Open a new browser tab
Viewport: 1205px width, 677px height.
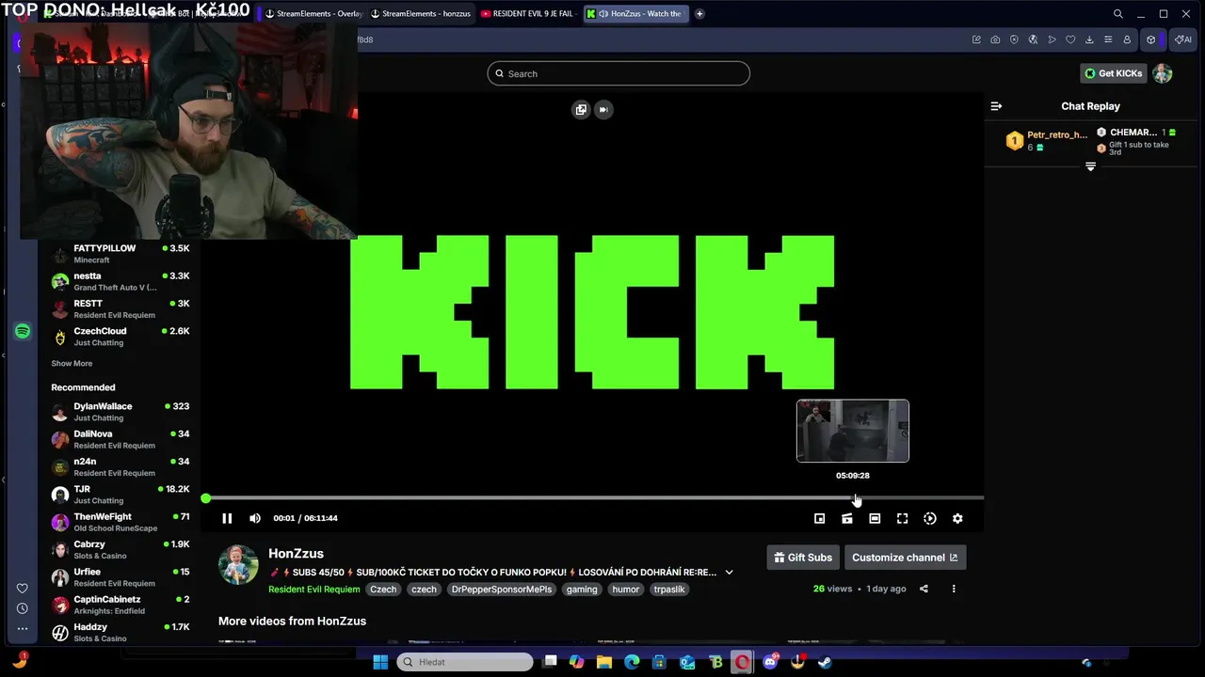(x=699, y=14)
